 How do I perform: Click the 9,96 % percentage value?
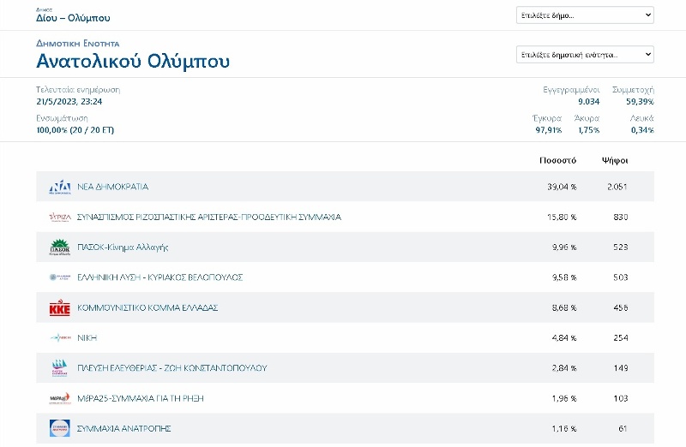(x=564, y=247)
